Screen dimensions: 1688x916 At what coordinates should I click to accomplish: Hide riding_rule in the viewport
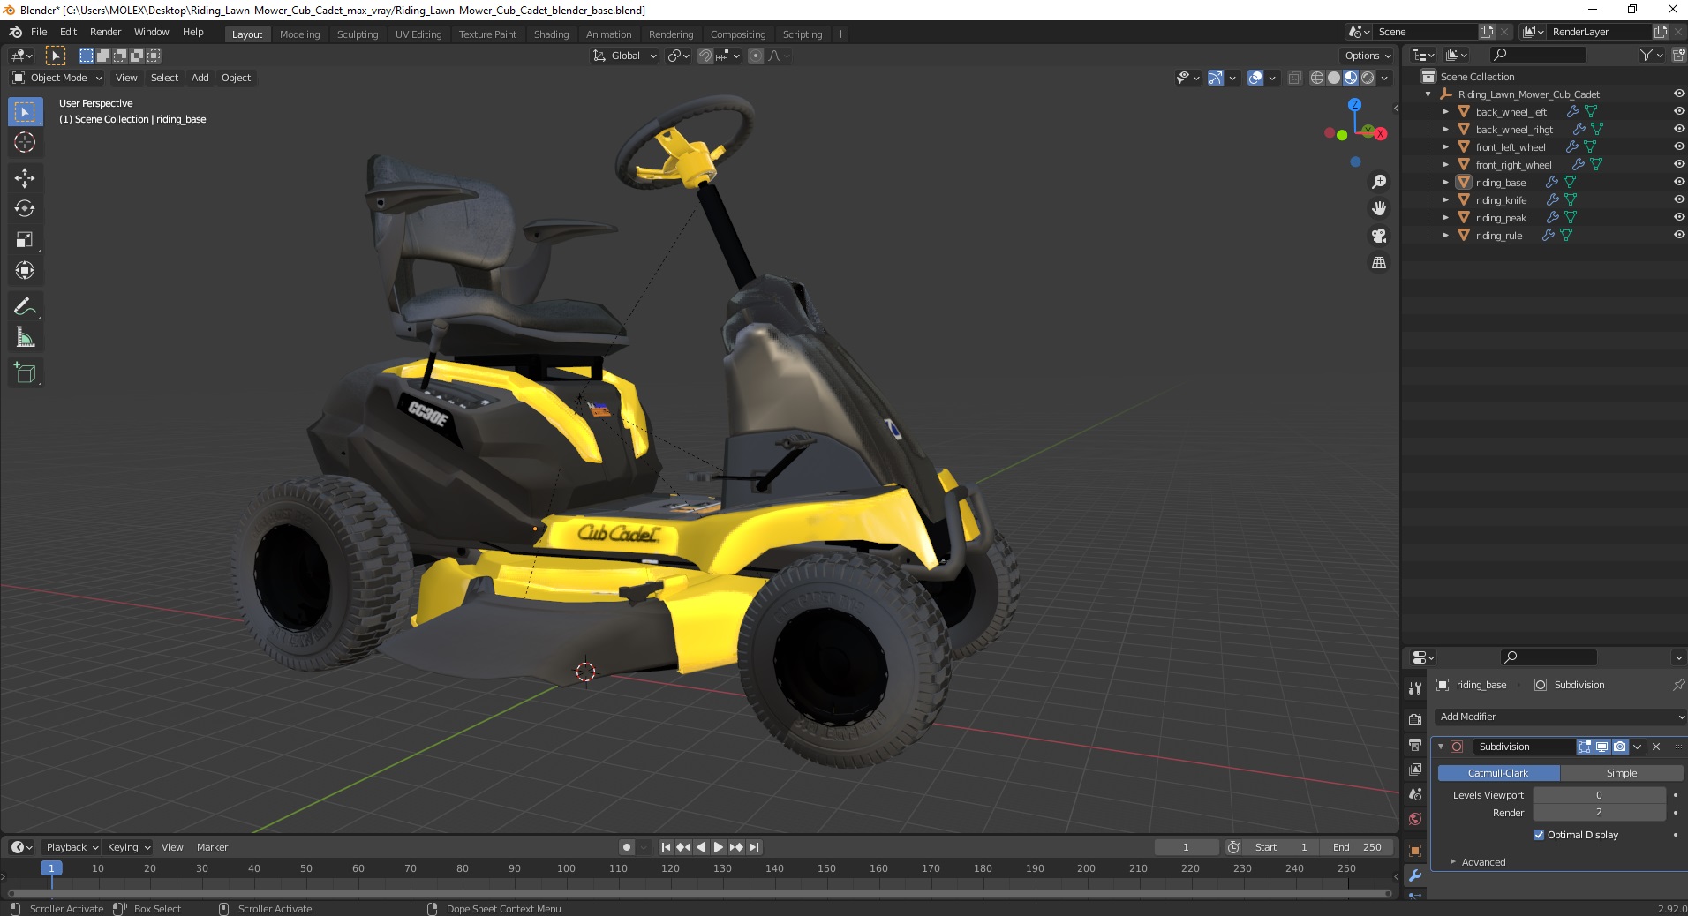pyautogui.click(x=1678, y=235)
